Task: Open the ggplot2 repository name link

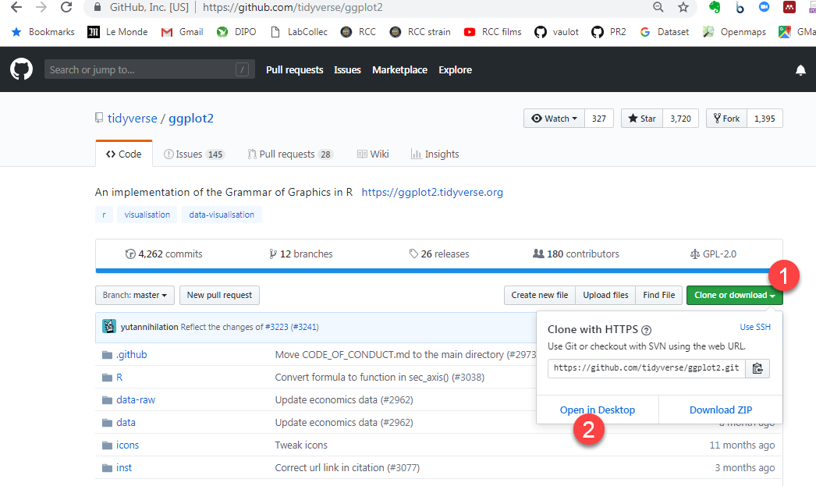Action: (x=191, y=119)
